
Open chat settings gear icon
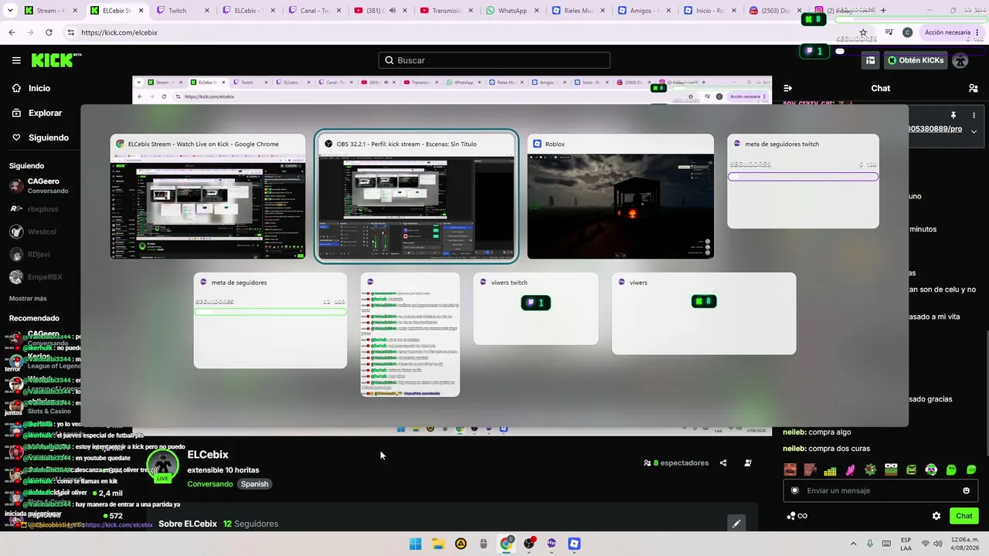coord(936,516)
